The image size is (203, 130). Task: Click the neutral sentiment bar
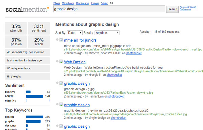point(35,96)
